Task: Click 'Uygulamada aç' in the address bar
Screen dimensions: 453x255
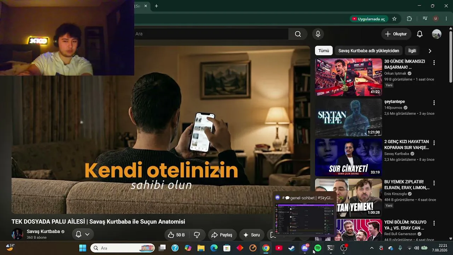Action: [x=368, y=19]
